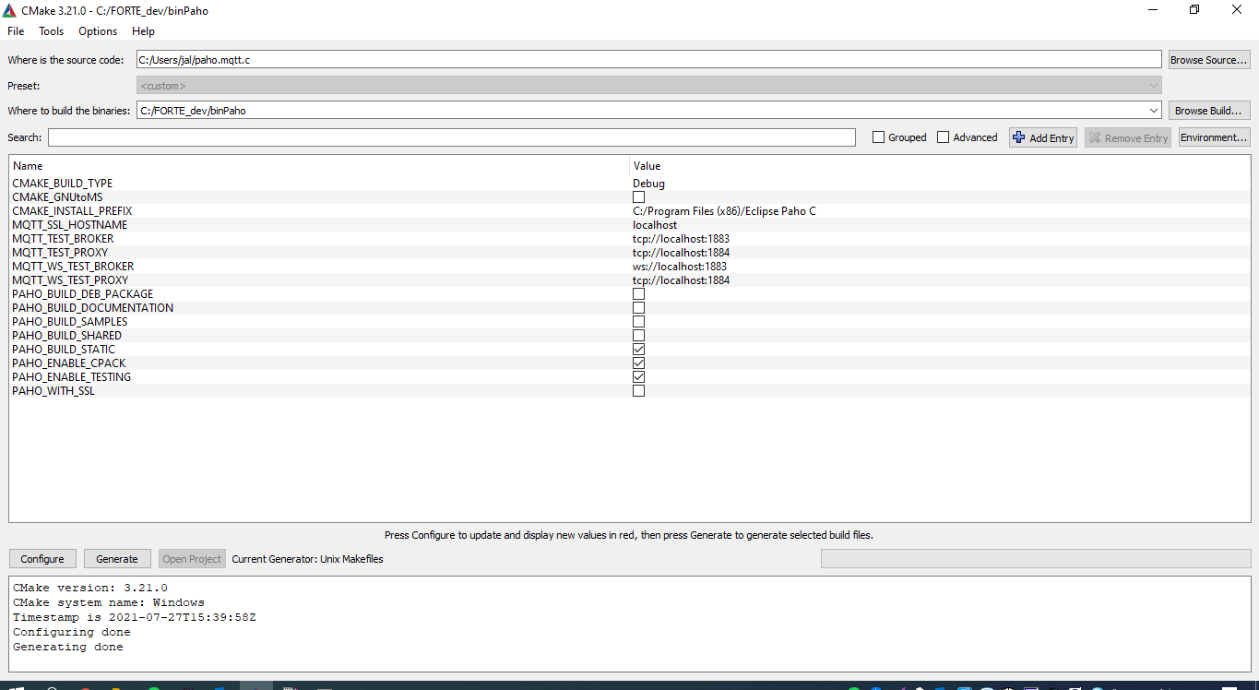This screenshot has width=1259, height=690.
Task: Select MQTT_WS_TEST_BROKER entry name
Action: [73, 267]
